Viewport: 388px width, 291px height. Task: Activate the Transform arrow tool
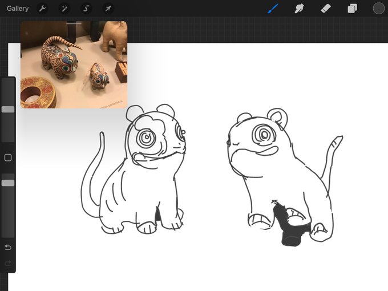108,9
